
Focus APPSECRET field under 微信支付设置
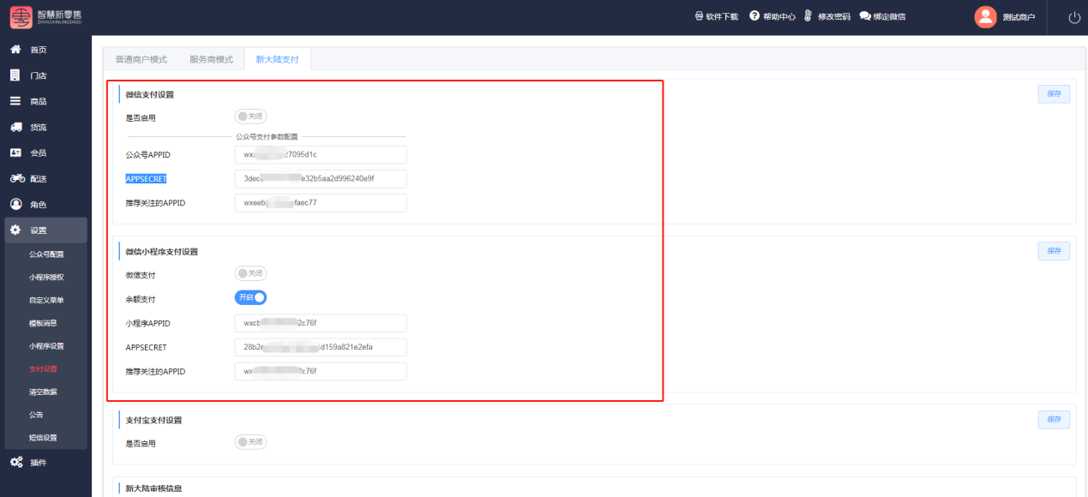pos(321,178)
